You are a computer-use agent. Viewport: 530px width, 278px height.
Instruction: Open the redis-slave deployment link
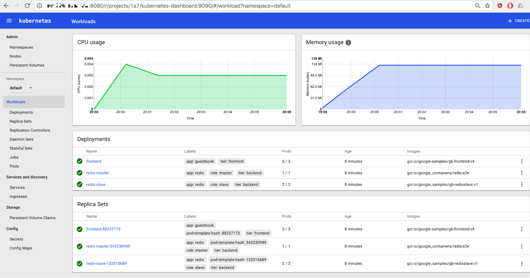tap(96, 185)
